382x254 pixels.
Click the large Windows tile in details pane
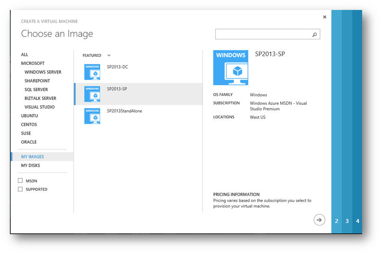coord(231,68)
